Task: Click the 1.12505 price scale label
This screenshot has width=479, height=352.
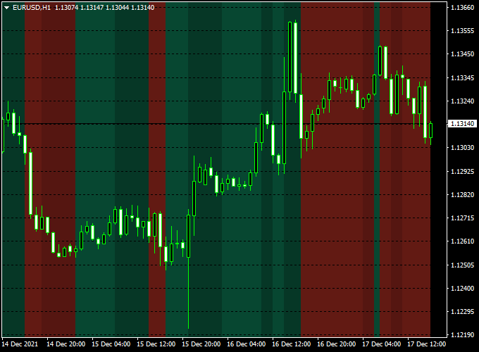Action: (463, 265)
